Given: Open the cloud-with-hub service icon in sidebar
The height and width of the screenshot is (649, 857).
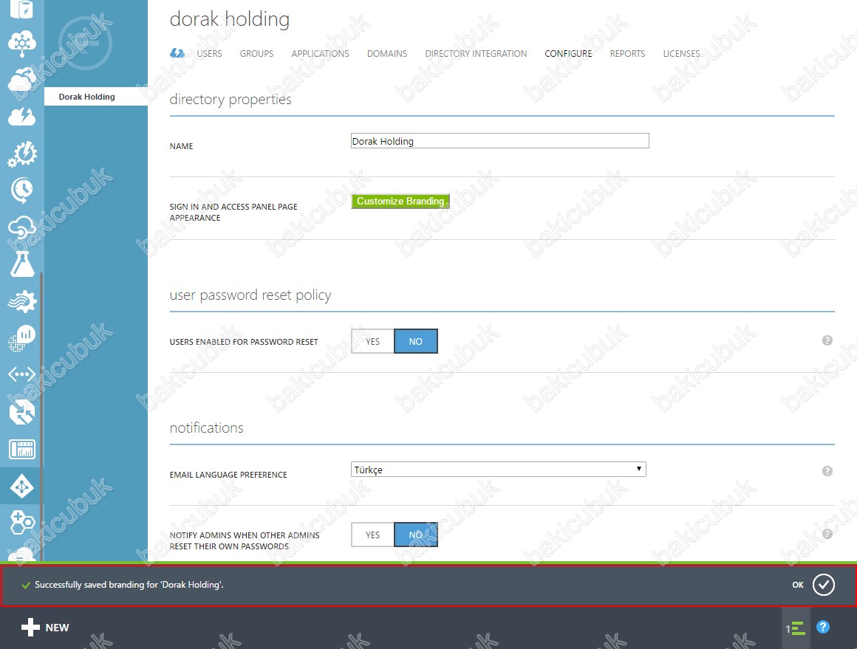Looking at the screenshot, I should click(x=22, y=43).
